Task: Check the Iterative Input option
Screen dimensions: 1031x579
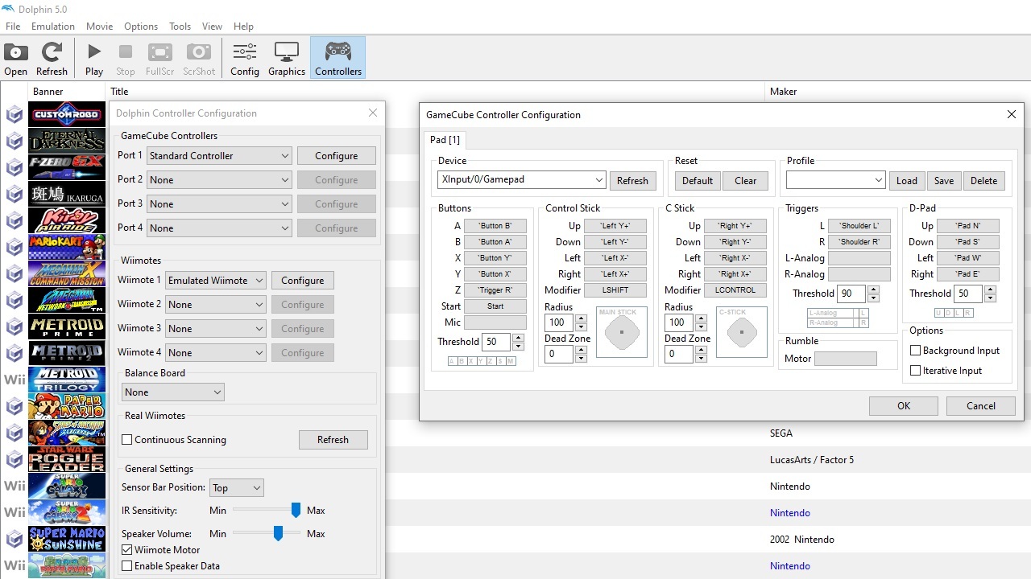Action: (915, 371)
